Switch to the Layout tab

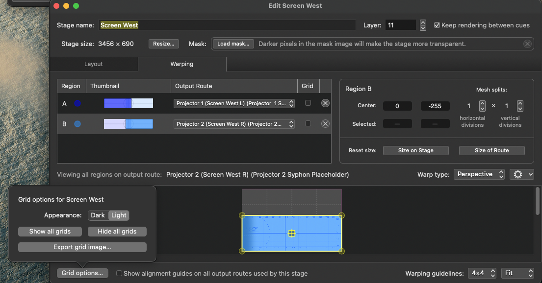coord(93,64)
